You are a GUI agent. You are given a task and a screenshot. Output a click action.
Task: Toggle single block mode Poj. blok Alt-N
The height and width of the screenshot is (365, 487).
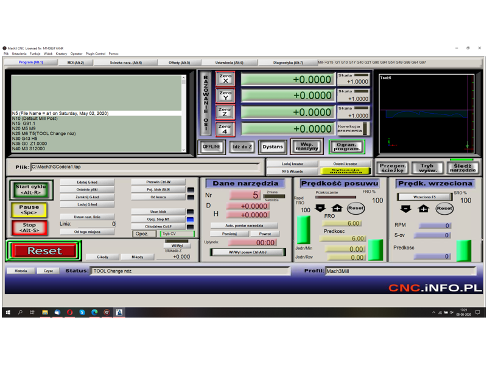coord(158,189)
